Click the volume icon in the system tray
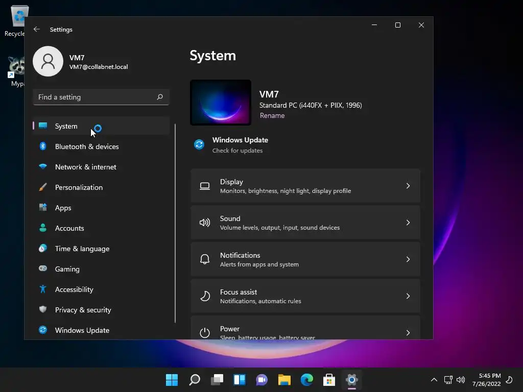Screen dimensions: 523x392 coord(461,380)
